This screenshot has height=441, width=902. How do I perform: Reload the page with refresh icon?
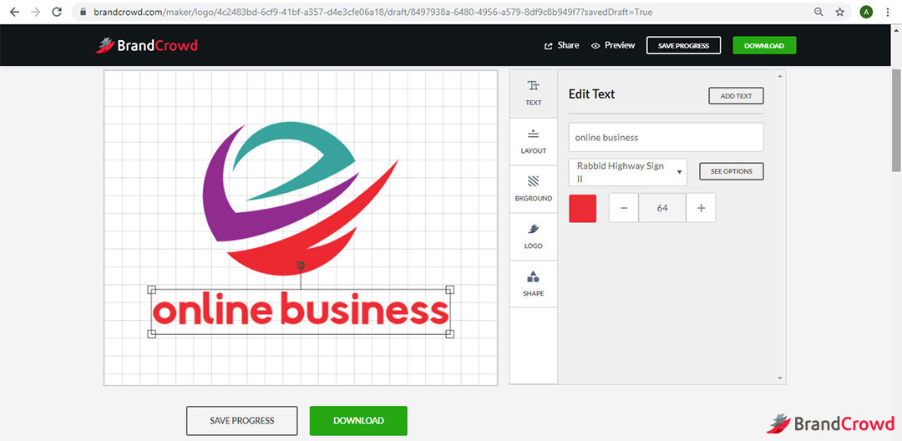(57, 12)
